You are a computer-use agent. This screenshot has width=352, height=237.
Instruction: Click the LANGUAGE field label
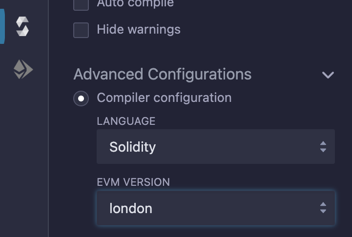(x=126, y=121)
